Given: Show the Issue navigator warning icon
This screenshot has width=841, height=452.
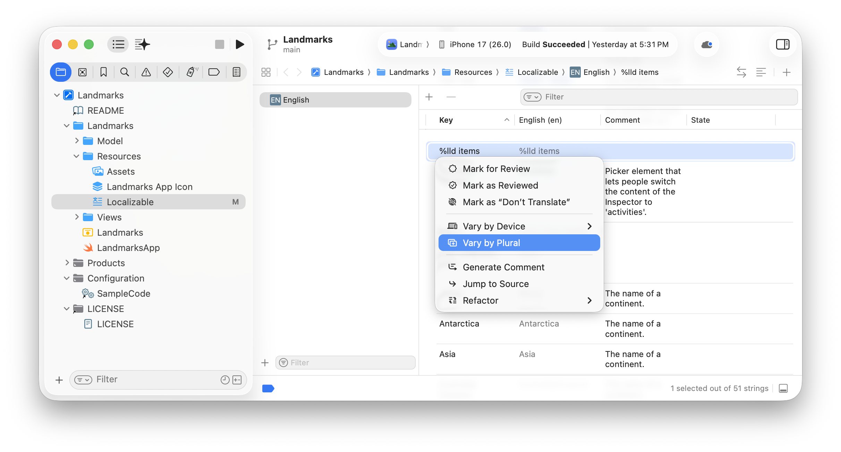Looking at the screenshot, I should [x=146, y=72].
